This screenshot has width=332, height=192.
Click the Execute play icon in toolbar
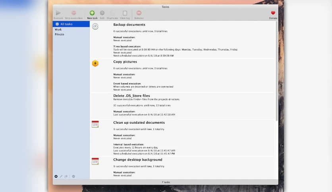[x=58, y=13]
